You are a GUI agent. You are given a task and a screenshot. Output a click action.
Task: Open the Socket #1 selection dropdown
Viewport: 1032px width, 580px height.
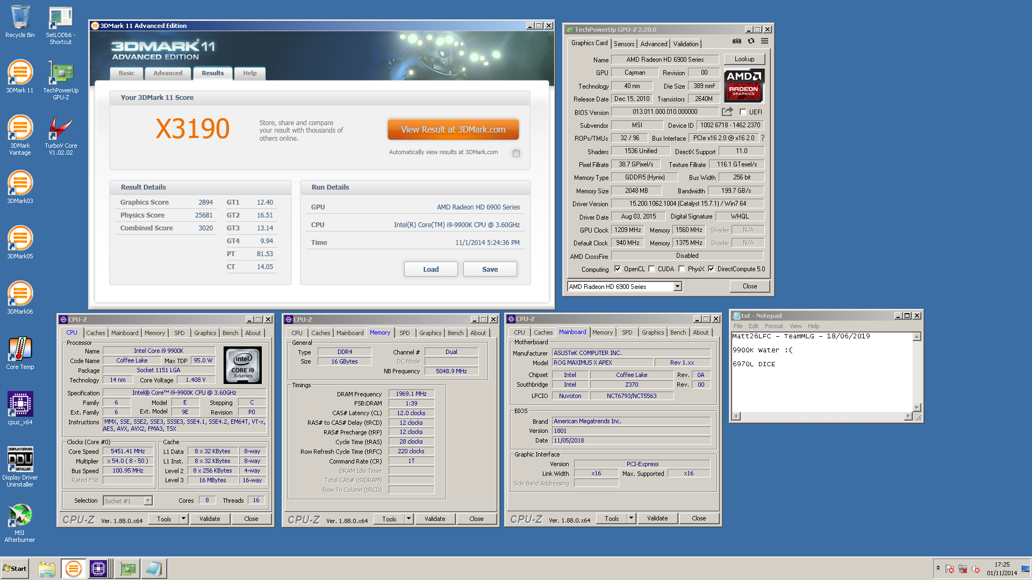[148, 501]
